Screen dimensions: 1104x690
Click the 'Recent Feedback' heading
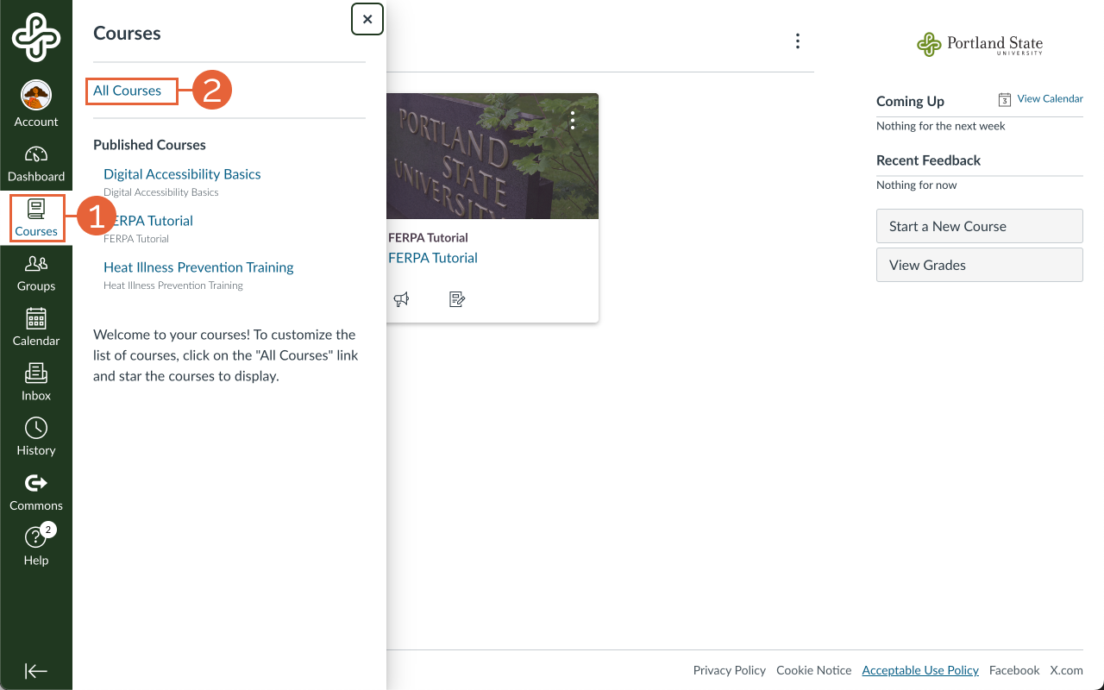click(928, 160)
